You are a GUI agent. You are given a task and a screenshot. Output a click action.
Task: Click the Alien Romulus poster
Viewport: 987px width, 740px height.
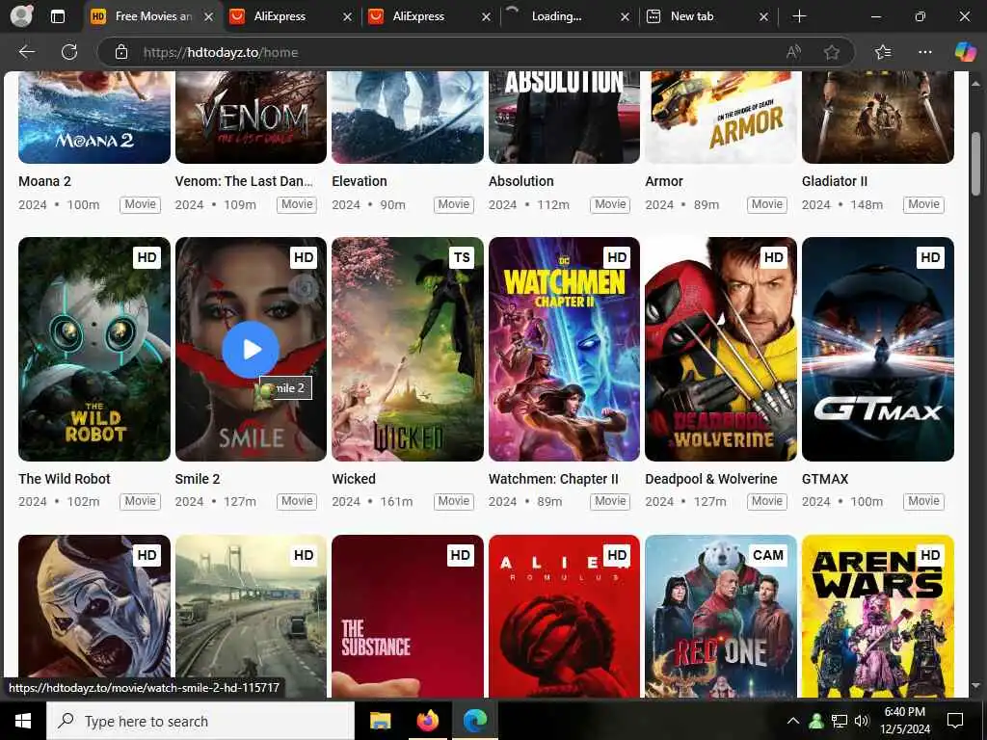564,616
